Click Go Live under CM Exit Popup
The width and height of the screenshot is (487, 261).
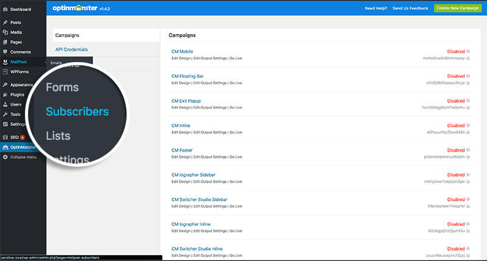236,108
